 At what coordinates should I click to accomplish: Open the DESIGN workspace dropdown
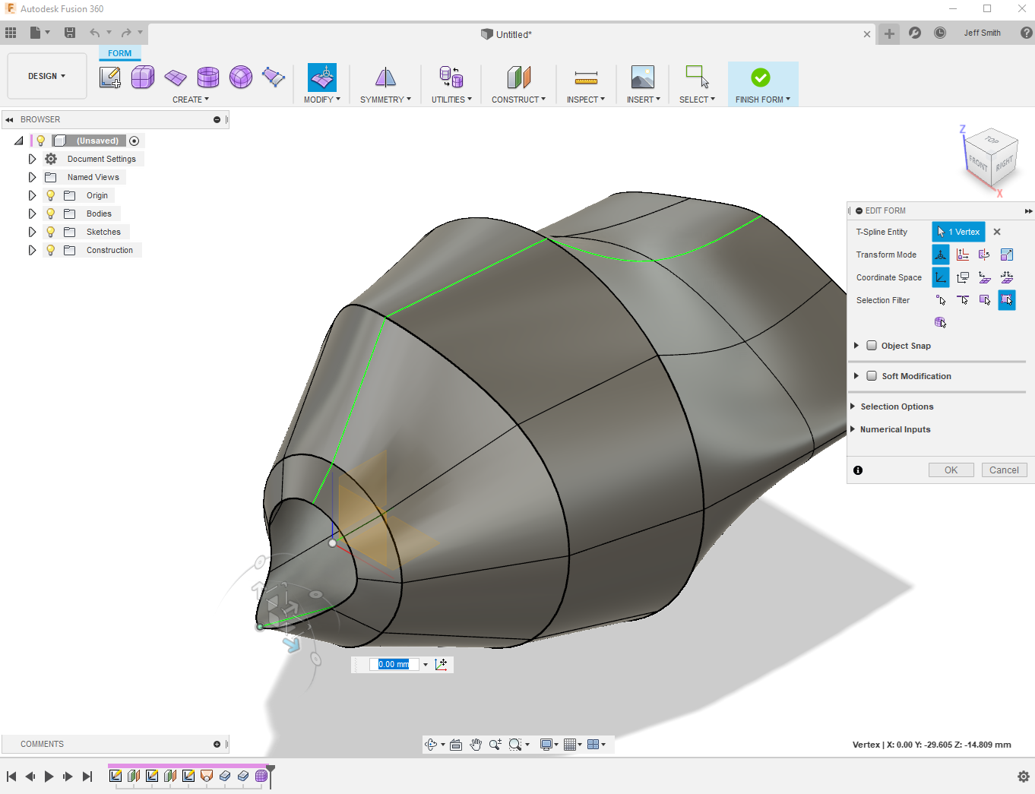pos(47,76)
